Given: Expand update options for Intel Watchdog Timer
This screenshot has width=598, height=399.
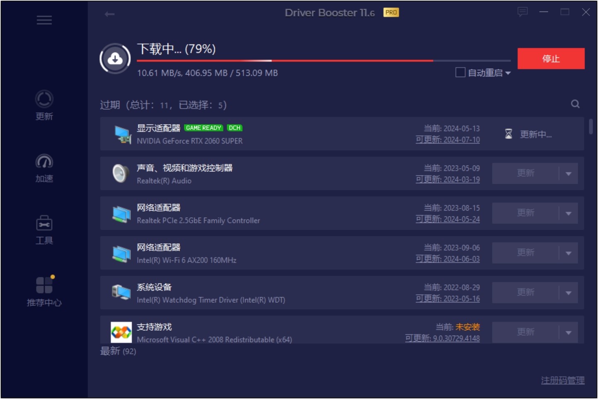Looking at the screenshot, I should point(569,293).
